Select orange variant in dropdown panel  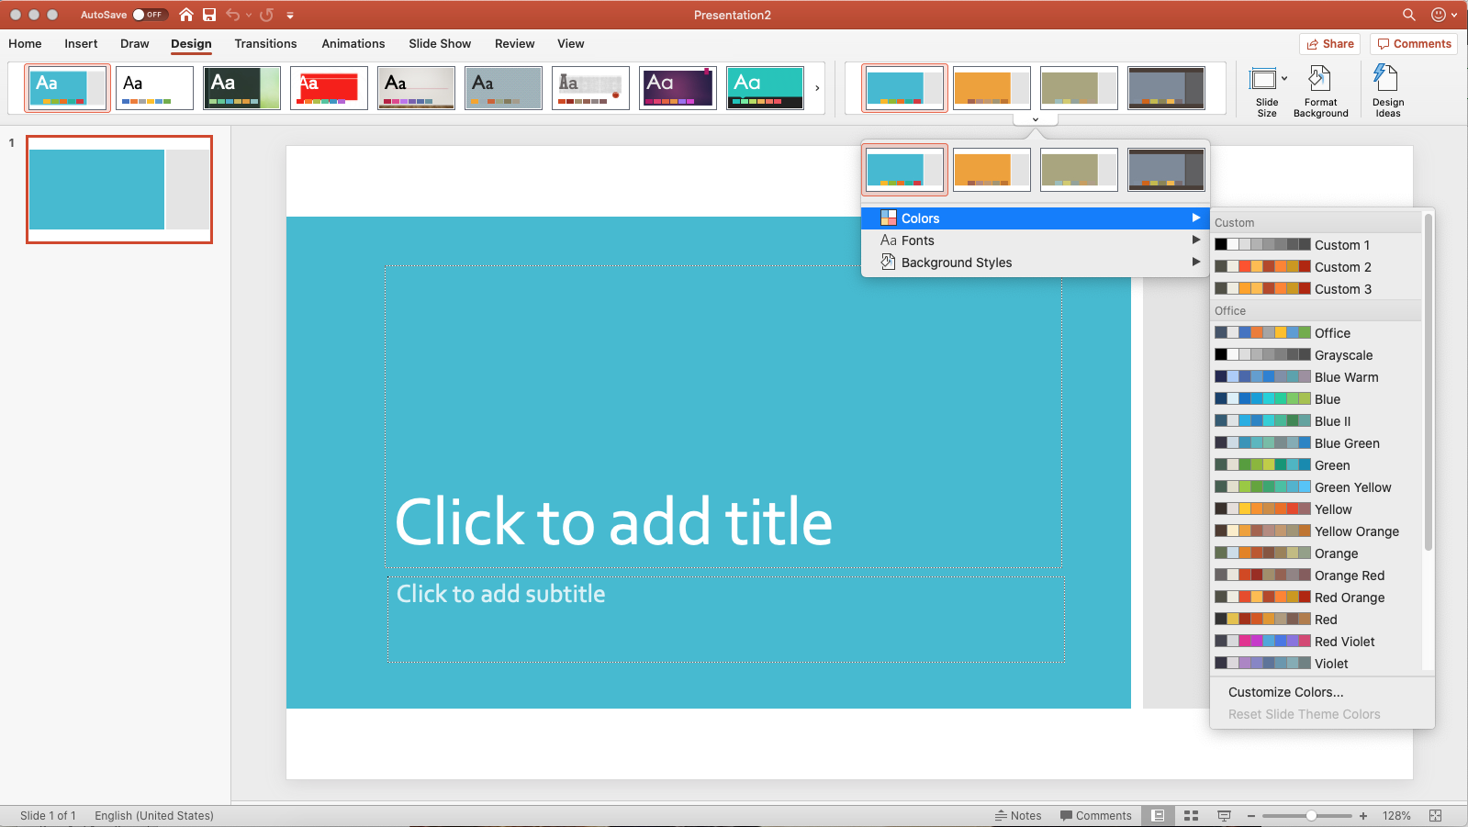coord(992,170)
